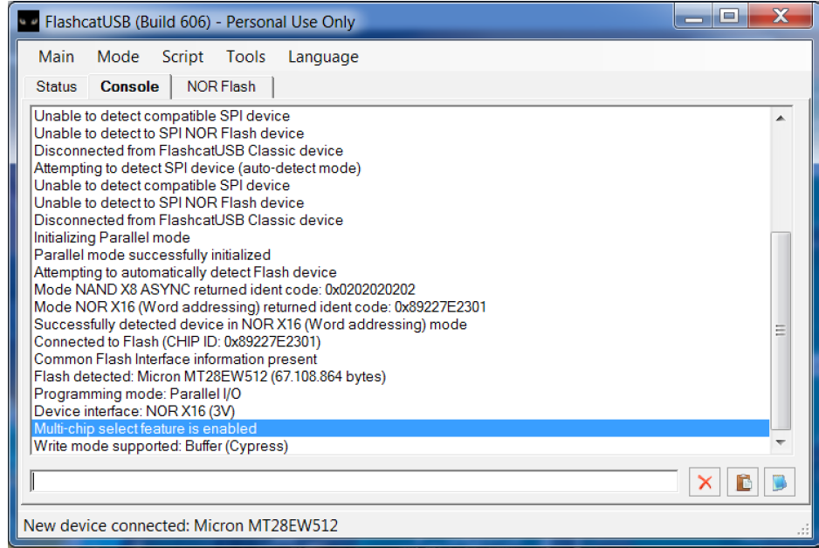Open the Tools menu
Image resolution: width=819 pixels, height=548 pixels.
pyautogui.click(x=246, y=57)
